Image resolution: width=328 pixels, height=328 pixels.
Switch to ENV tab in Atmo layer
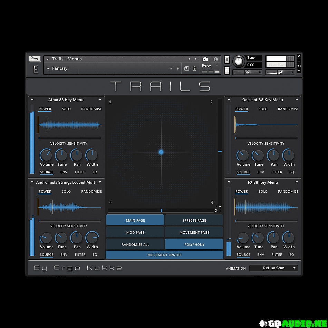point(64,172)
